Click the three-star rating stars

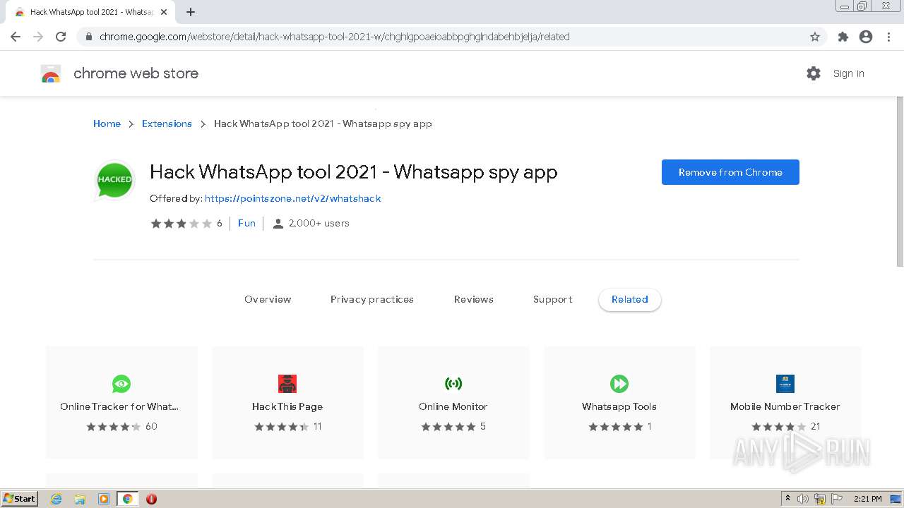tap(182, 224)
